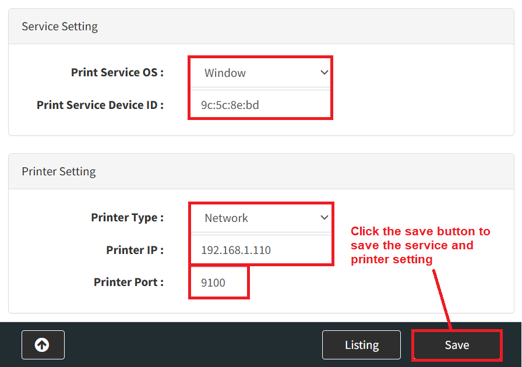The height and width of the screenshot is (367, 522).
Task: Save the service and printer settings
Action: 457,345
